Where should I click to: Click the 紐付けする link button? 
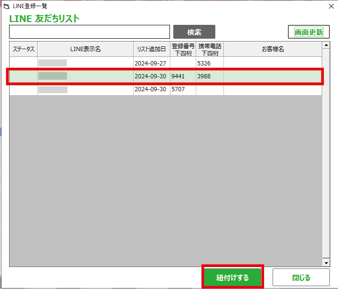click(232, 277)
